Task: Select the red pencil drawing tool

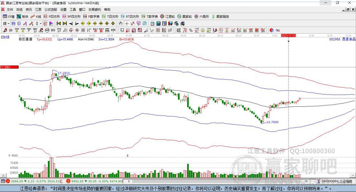Action: click(5, 30)
